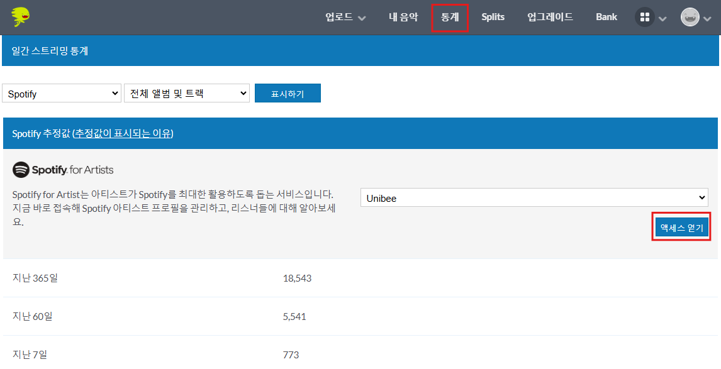Viewport: 721px width, 369px height.
Task: Open the Splits menu item
Action: click(x=493, y=17)
